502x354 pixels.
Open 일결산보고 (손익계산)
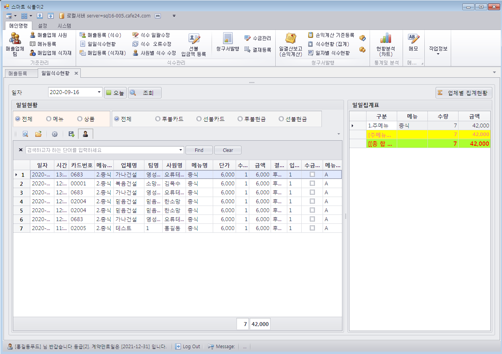290,45
